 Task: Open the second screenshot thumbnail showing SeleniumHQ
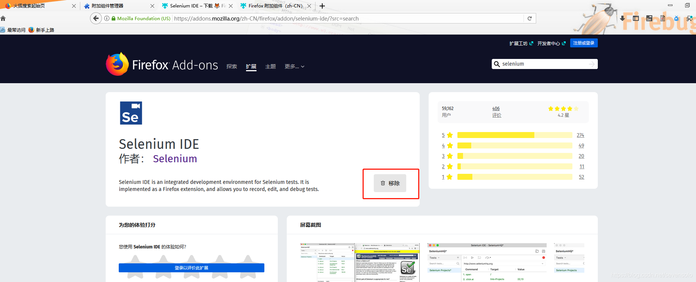point(487,263)
